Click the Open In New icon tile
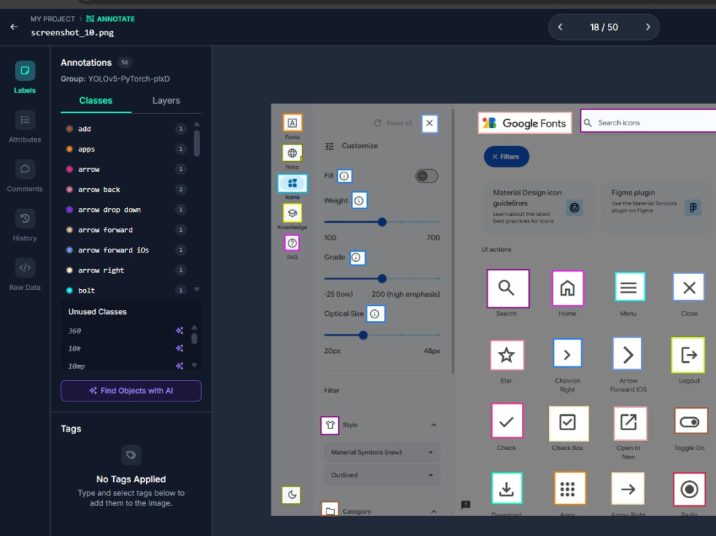The image size is (716, 536). (629, 422)
